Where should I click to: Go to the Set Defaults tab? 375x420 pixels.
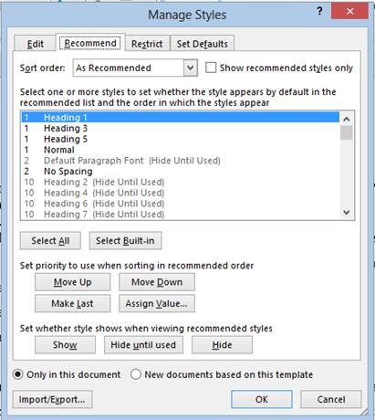(203, 44)
